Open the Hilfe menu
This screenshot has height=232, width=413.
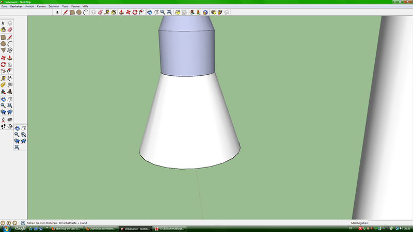pyautogui.click(x=86, y=6)
